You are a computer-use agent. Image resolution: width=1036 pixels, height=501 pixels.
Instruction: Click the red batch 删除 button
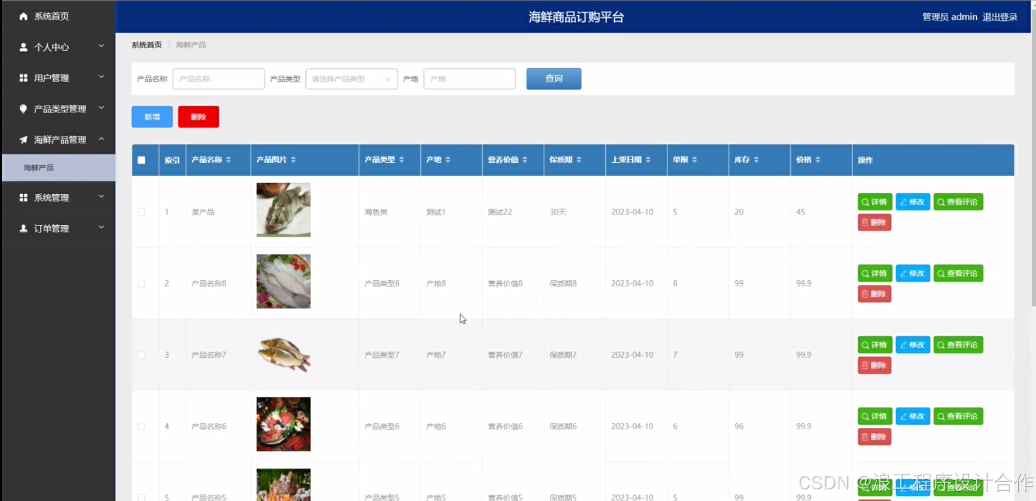[198, 117]
